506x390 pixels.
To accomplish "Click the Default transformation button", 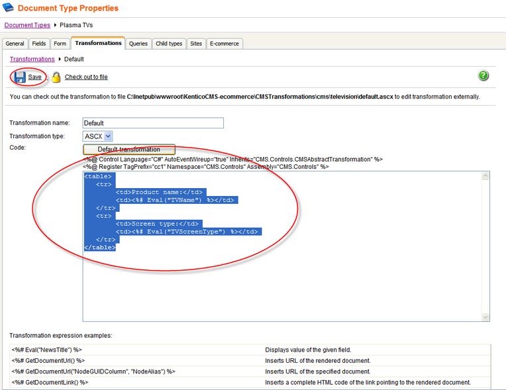I will coord(129,150).
